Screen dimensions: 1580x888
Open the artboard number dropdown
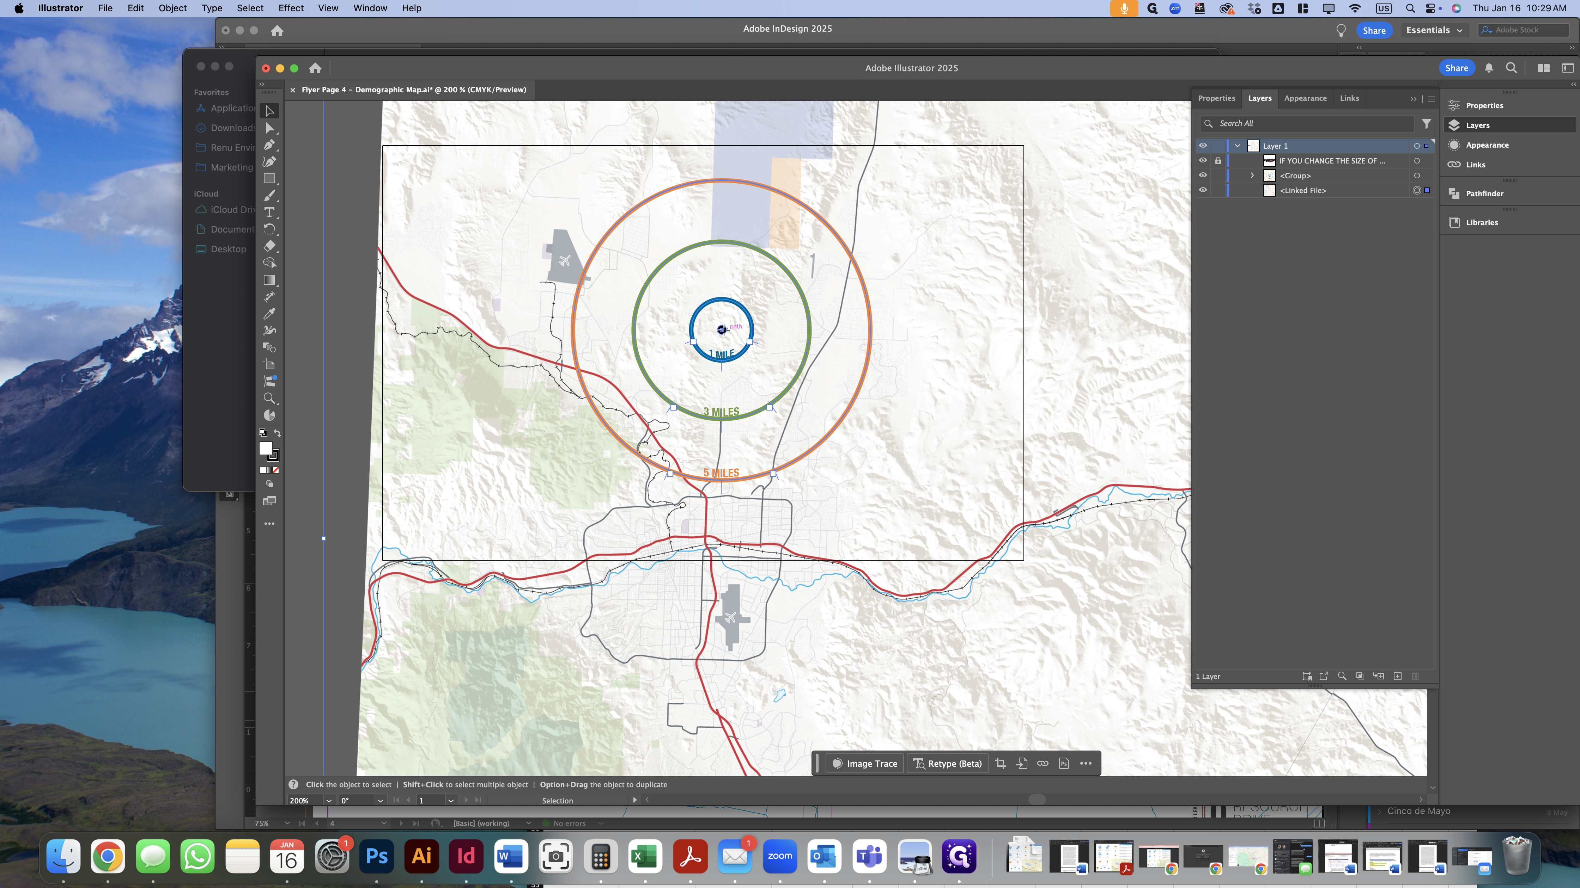pyautogui.click(x=451, y=800)
